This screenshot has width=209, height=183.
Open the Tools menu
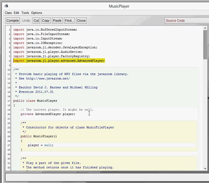pos(25,13)
